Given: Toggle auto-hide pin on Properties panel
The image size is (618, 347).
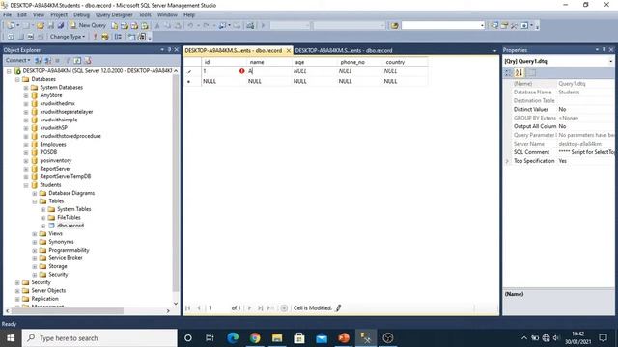Looking at the screenshot, I should coord(604,50).
